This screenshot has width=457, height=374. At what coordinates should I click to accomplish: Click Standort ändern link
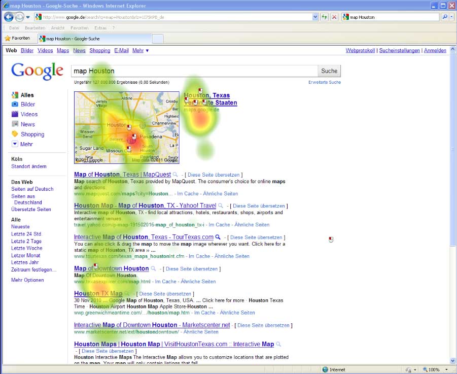pos(29,166)
